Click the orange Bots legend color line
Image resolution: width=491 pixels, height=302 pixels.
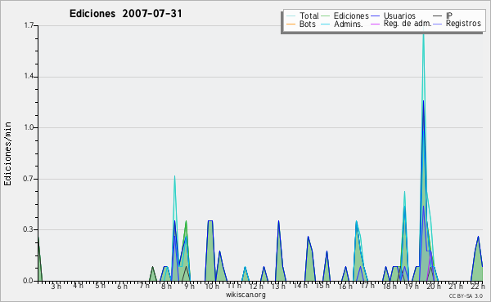click(291, 24)
